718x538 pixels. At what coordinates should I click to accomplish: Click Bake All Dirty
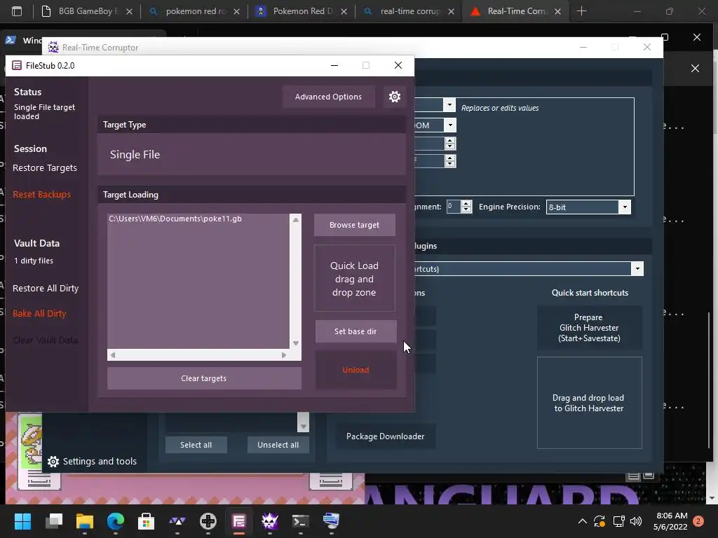(39, 313)
